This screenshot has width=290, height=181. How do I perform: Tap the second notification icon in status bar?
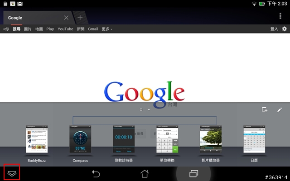tap(13, 4)
